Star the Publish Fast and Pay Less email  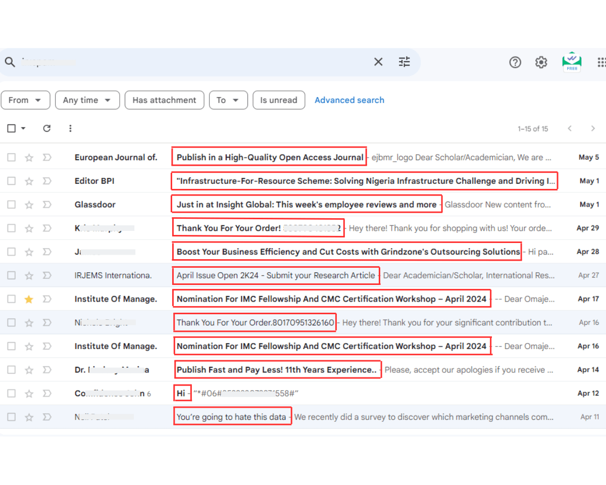[29, 370]
